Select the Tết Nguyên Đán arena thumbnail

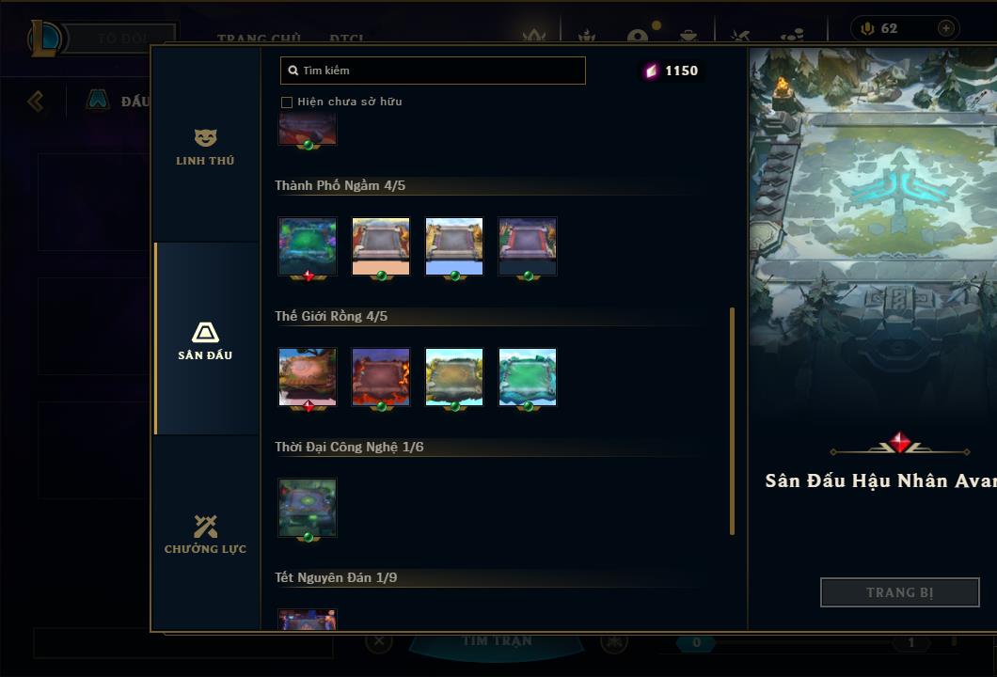[308, 620]
